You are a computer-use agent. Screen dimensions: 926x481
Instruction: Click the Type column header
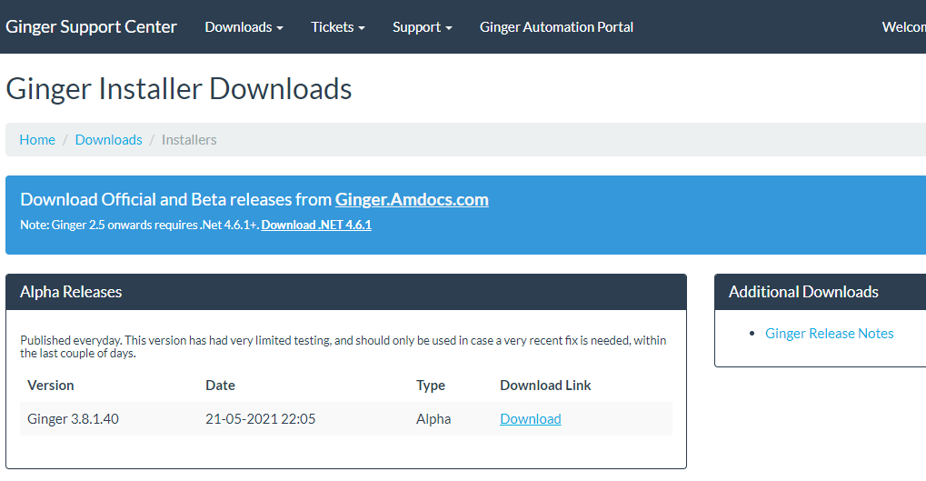point(431,386)
